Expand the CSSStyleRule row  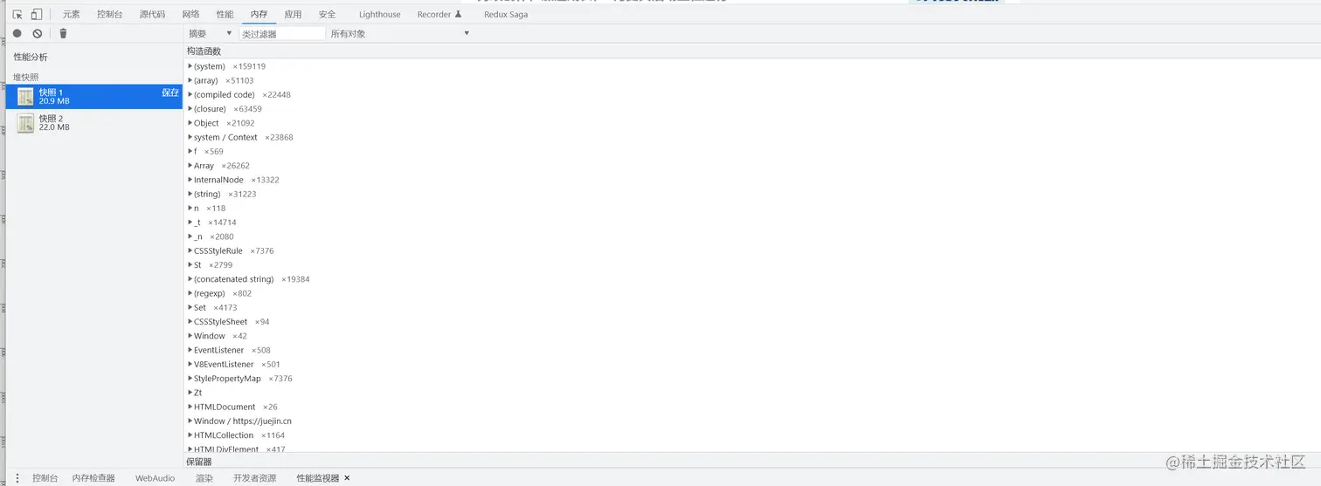[190, 250]
